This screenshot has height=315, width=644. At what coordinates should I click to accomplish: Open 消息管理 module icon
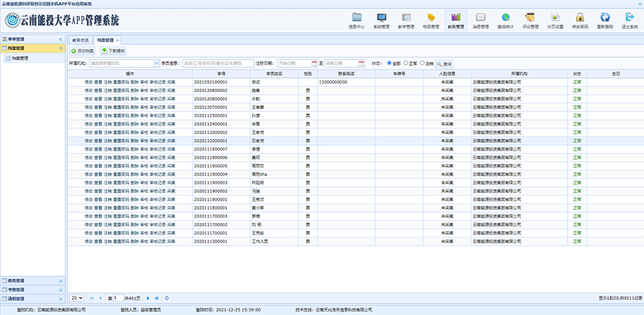point(481,19)
